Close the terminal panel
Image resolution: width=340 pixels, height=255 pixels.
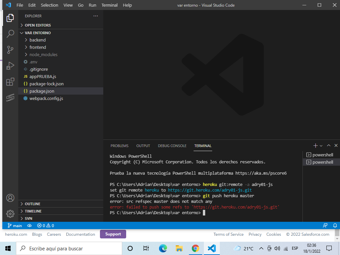336,145
